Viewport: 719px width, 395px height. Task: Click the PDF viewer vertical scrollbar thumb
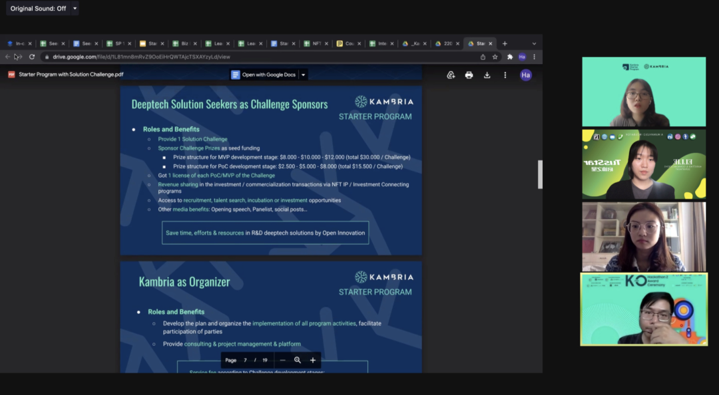540,174
